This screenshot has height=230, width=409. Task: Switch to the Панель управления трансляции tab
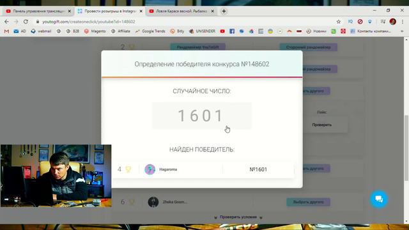(x=38, y=11)
